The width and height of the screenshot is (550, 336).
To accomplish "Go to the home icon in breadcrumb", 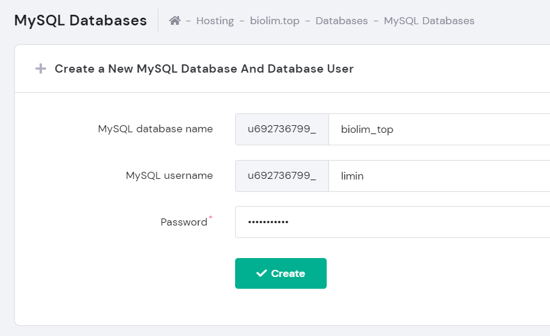I will point(175,21).
